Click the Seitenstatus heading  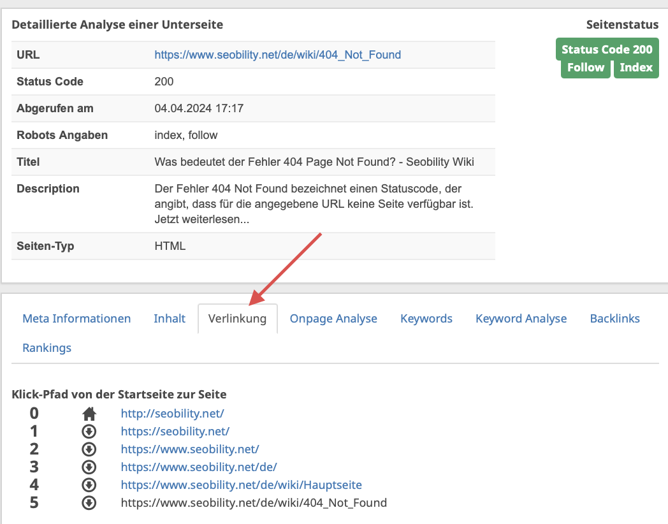[622, 25]
